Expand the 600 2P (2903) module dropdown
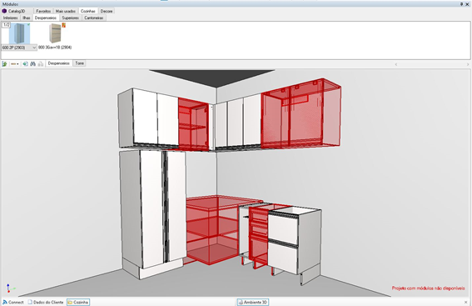 pyautogui.click(x=34, y=48)
